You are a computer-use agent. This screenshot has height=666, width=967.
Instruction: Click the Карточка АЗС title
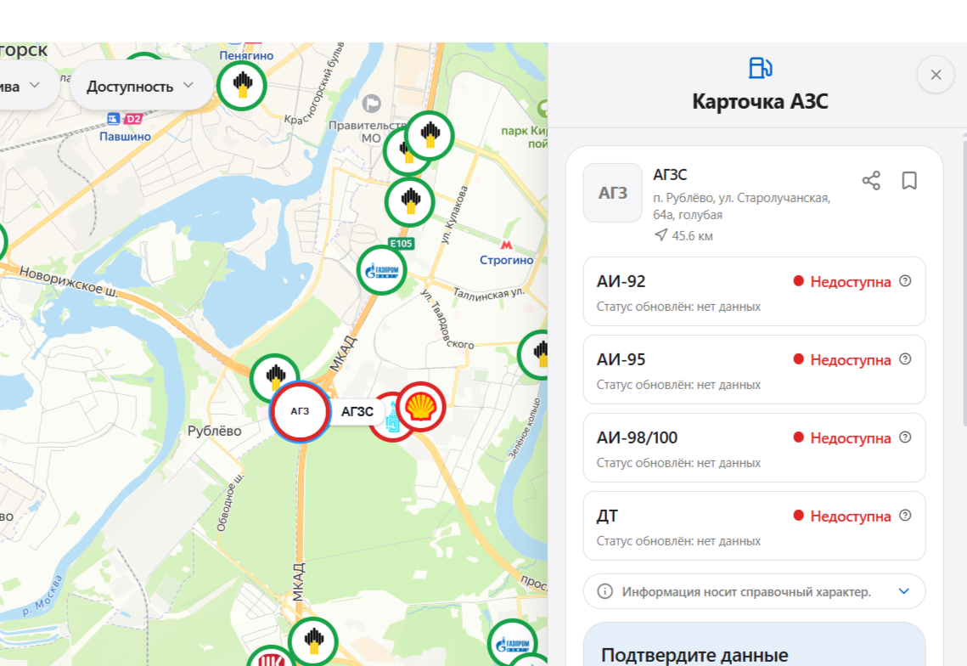[x=760, y=101]
